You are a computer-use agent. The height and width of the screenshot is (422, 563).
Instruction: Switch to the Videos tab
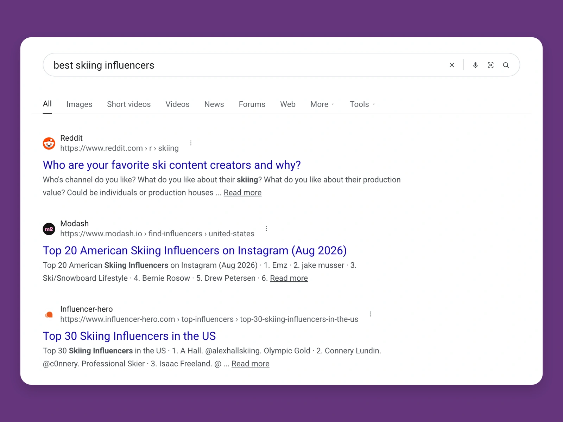177,104
